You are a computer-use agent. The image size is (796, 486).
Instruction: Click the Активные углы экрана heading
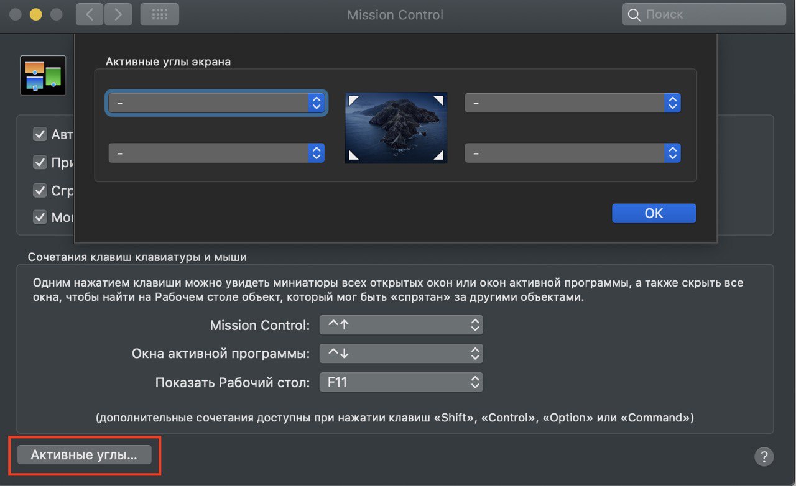tap(168, 62)
